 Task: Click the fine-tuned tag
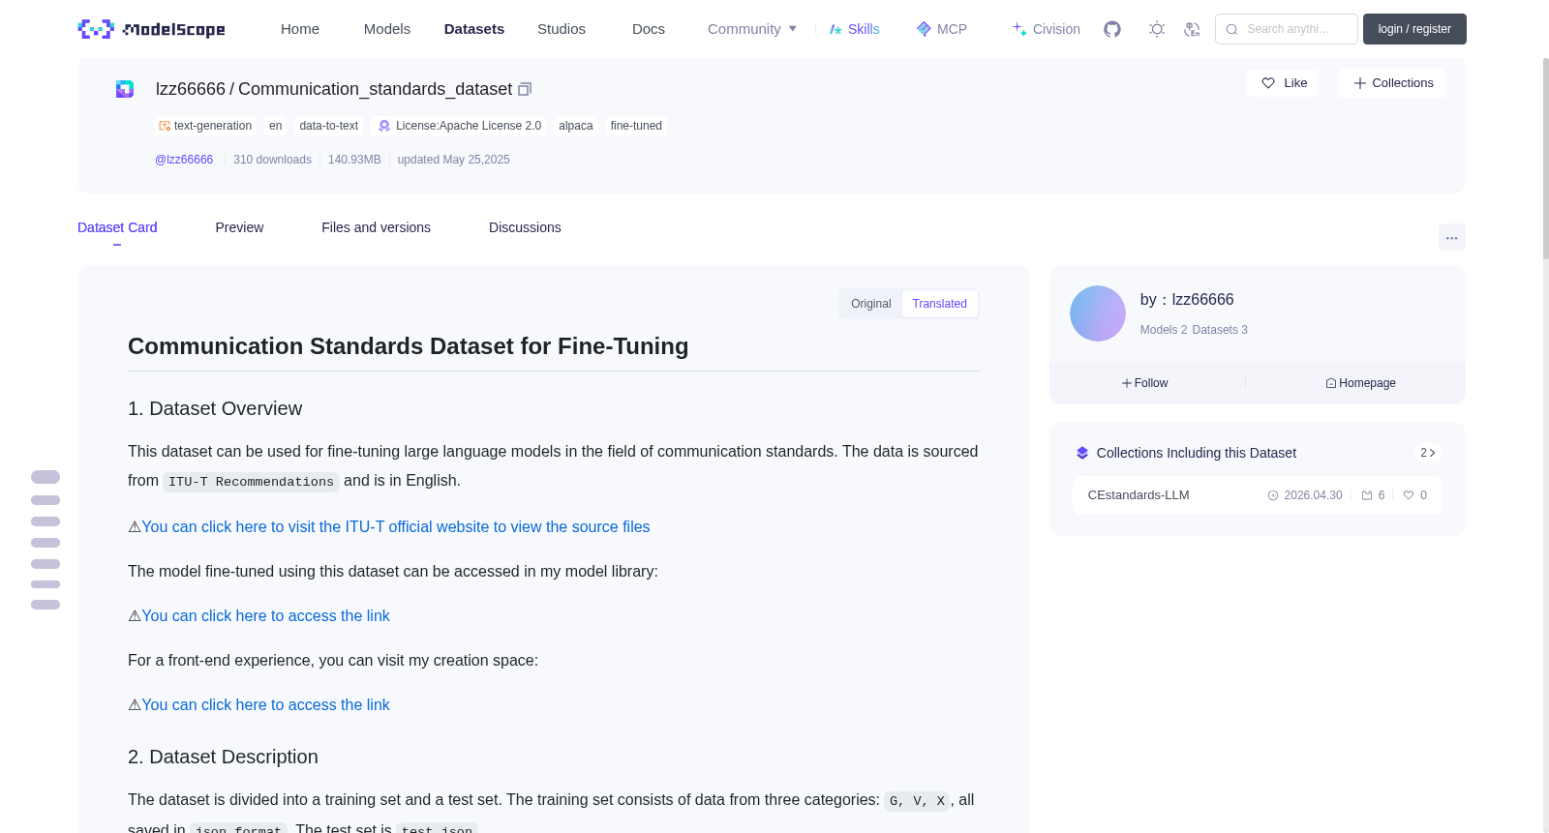tap(636, 126)
